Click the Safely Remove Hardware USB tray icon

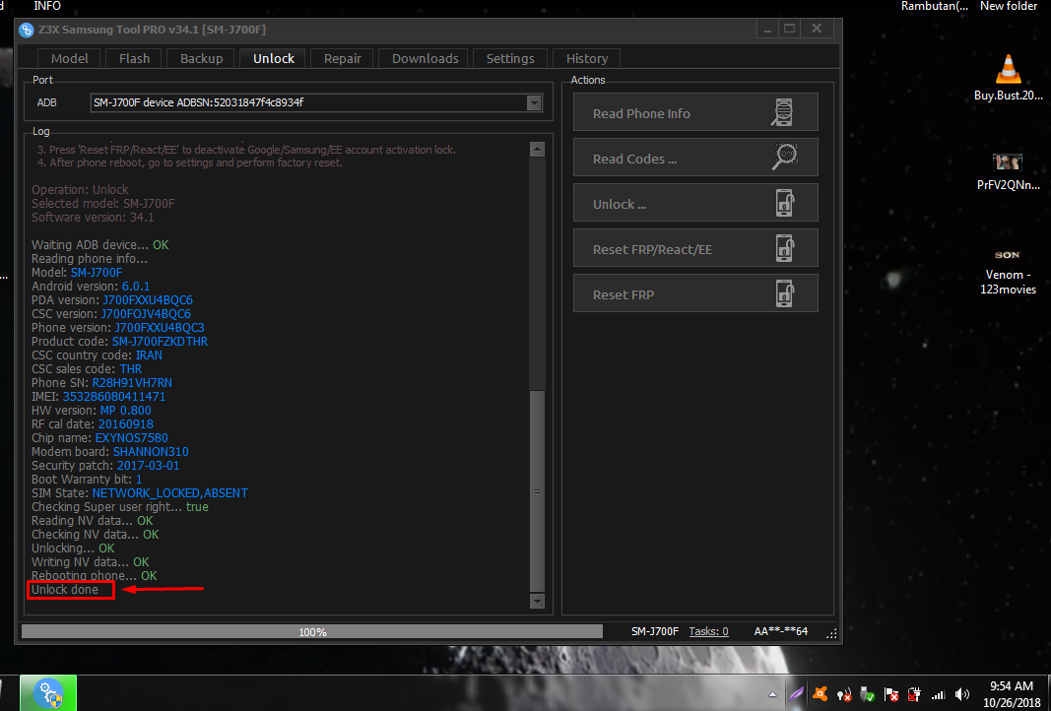pyautogui.click(x=868, y=694)
